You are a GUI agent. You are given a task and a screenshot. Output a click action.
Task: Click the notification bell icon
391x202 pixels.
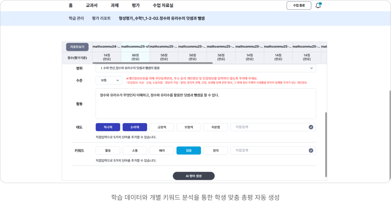point(318,6)
